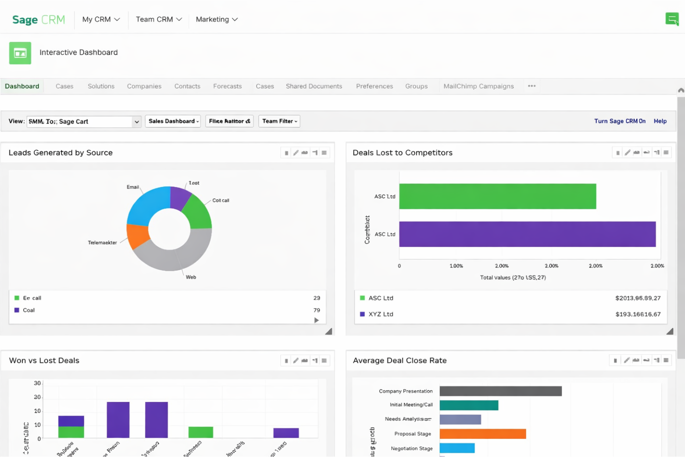Select the edit pencil icon on Average Deal Close Rate
Image resolution: width=685 pixels, height=457 pixels.
pos(627,360)
